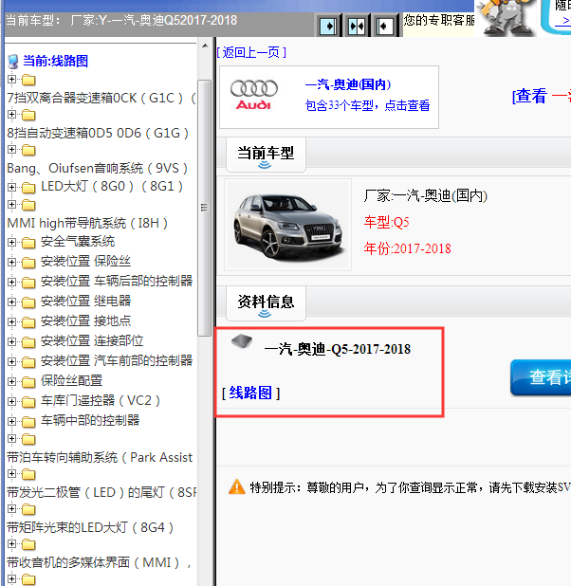Expand the 安装位置 车辆后部的控制器 node
This screenshot has height=586, width=571.
coord(12,282)
